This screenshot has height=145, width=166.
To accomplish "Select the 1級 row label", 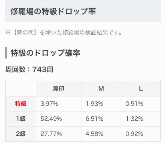I will (x=21, y=119).
